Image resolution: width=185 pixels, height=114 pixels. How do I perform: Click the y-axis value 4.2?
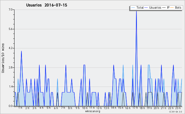pos(10,48)
